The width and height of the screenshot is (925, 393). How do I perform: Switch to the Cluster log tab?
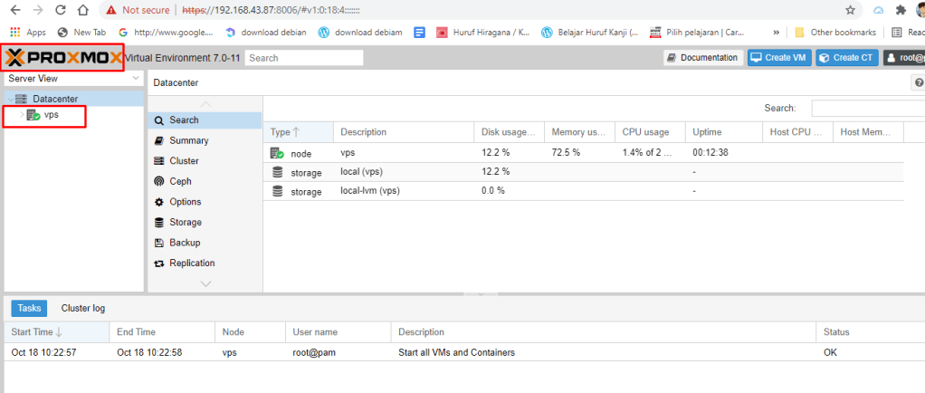coord(82,308)
